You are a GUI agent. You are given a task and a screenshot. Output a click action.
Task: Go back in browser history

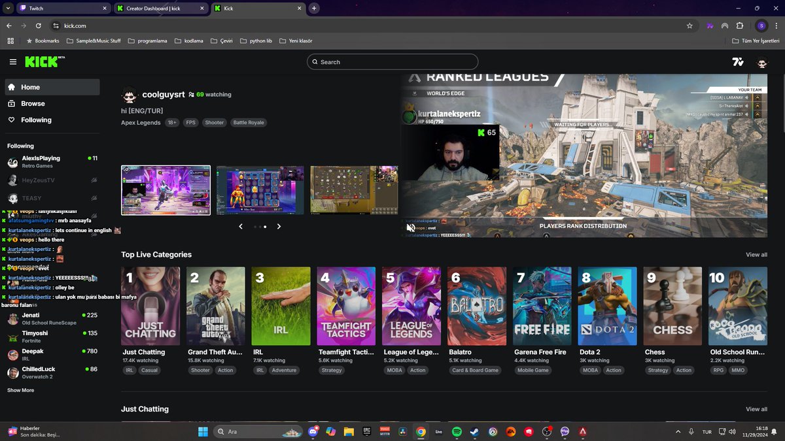(9, 25)
